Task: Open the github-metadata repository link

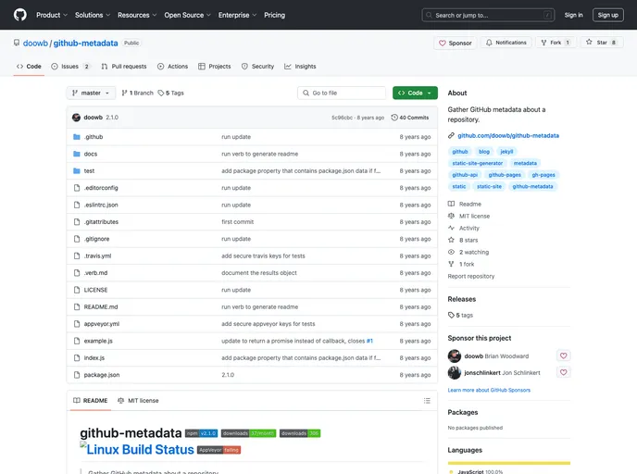Action: pos(85,44)
